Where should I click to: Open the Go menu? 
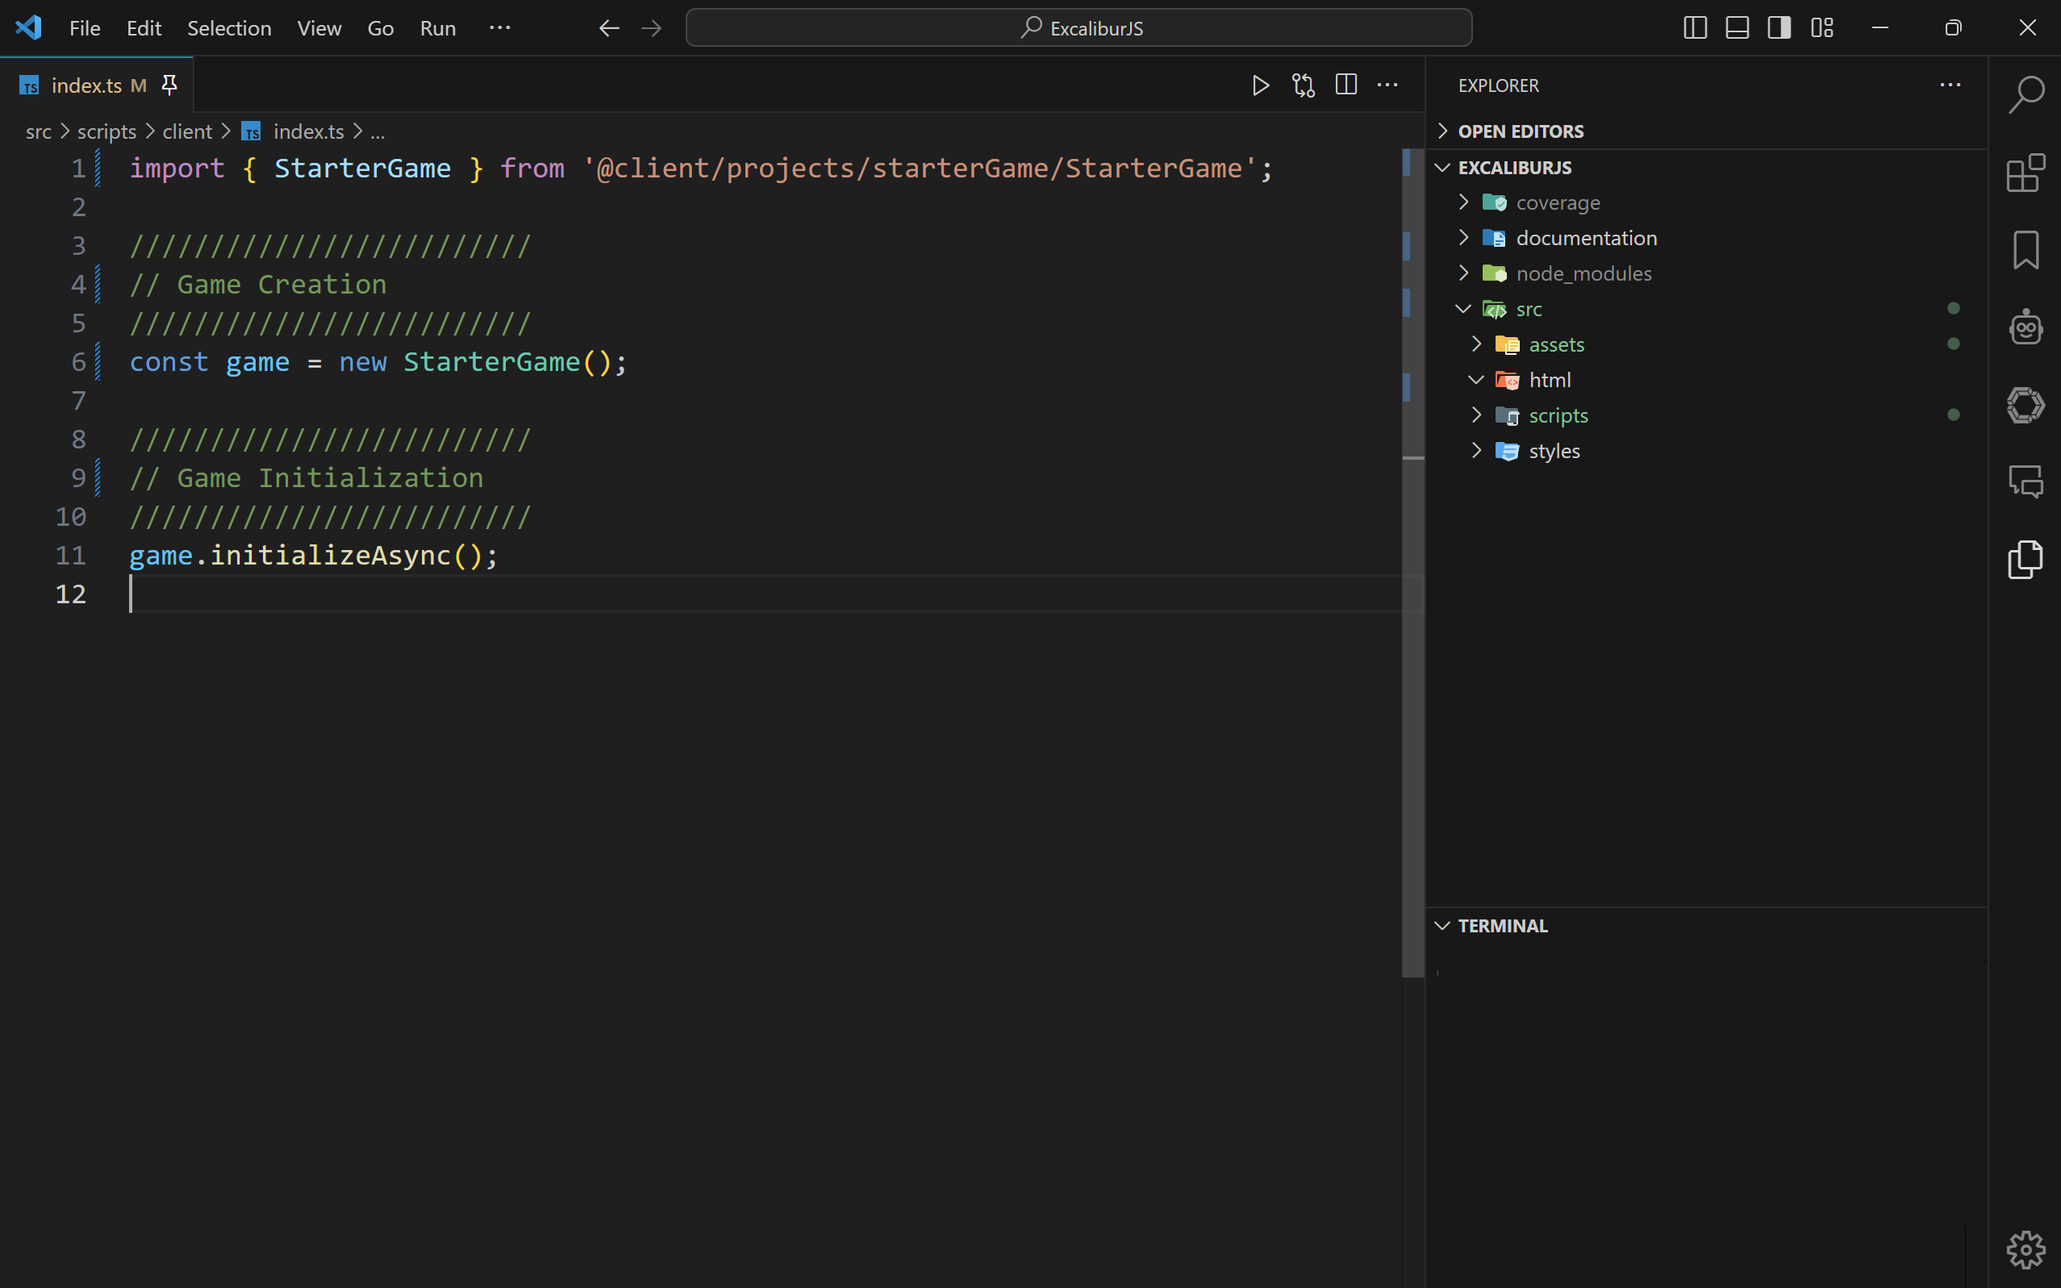point(380,28)
